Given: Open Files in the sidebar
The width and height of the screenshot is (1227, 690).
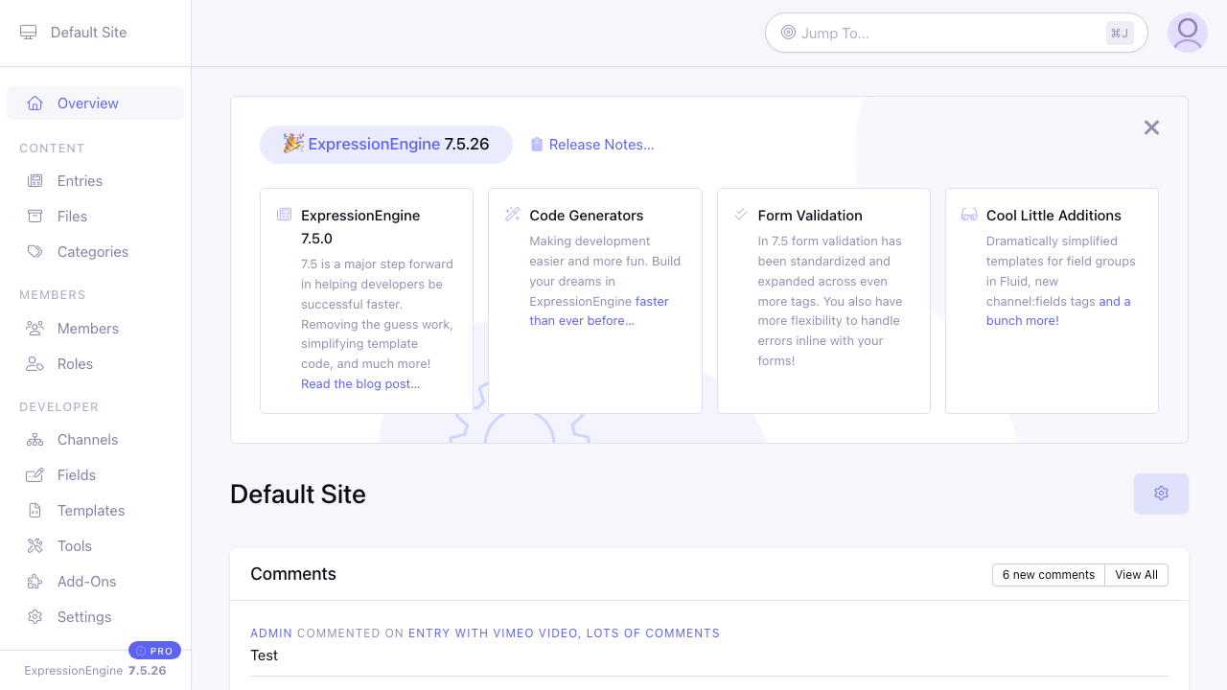Looking at the screenshot, I should 95,217.
